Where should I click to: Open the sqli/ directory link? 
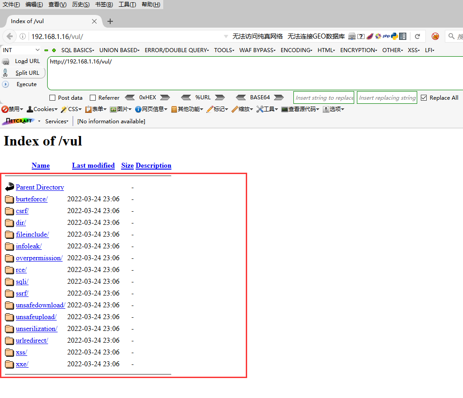(x=22, y=282)
